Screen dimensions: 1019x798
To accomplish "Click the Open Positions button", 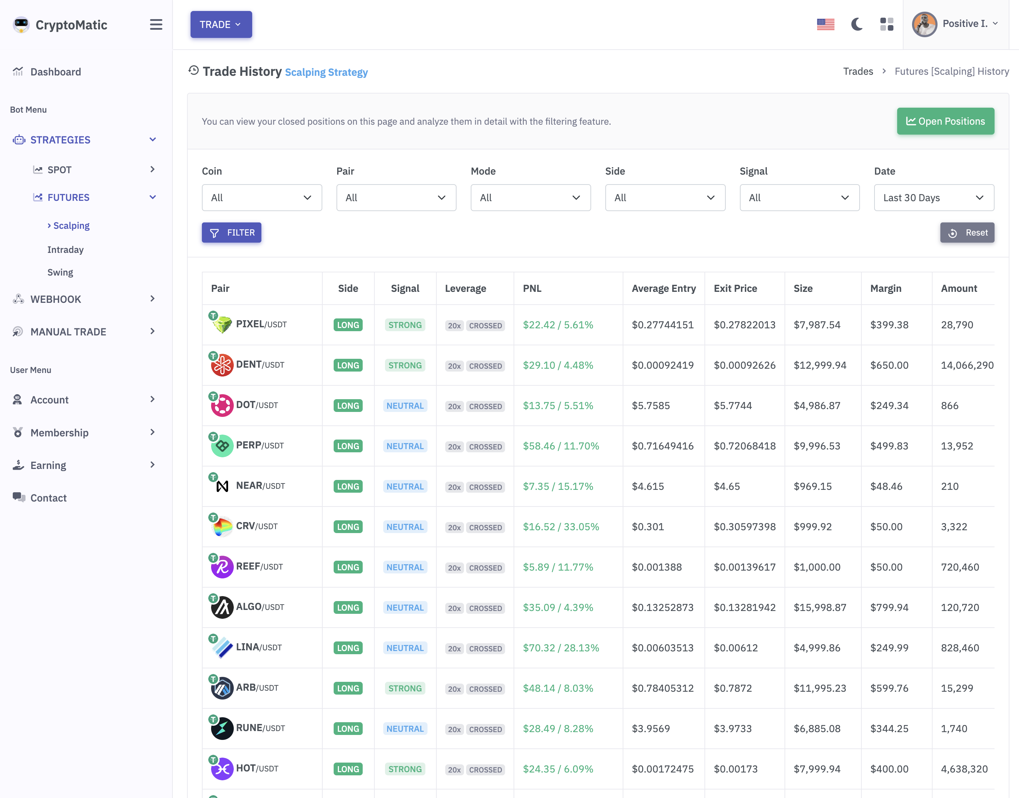I will tap(945, 121).
